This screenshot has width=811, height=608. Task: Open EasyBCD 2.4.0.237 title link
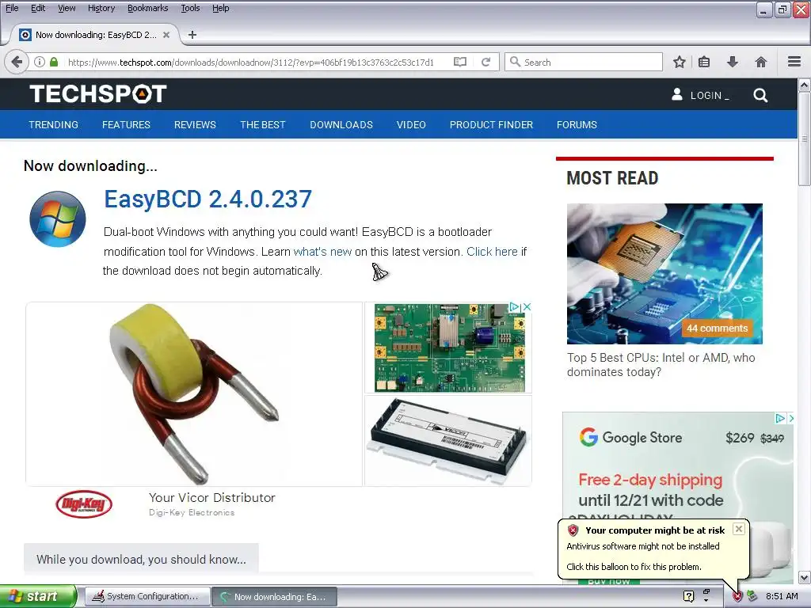click(208, 199)
